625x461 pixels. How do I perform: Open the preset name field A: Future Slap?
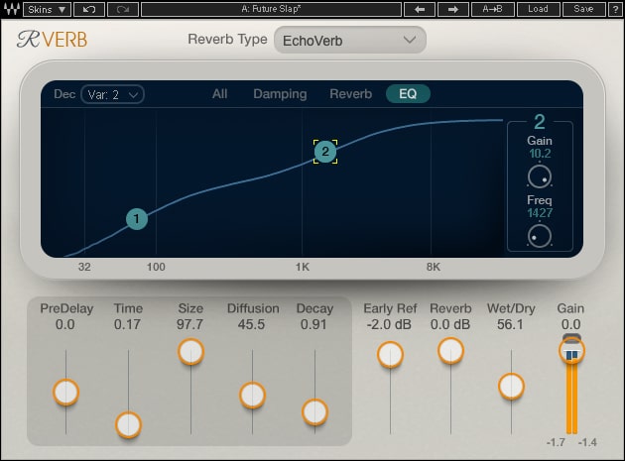point(271,9)
